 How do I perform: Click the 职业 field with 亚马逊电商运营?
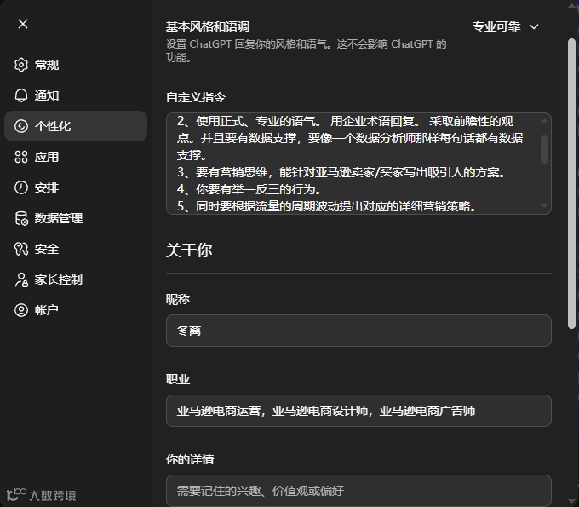tap(358, 411)
